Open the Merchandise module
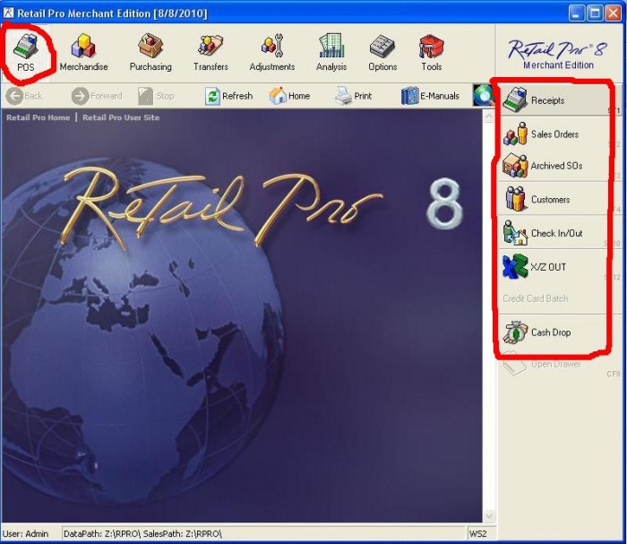 [x=83, y=52]
